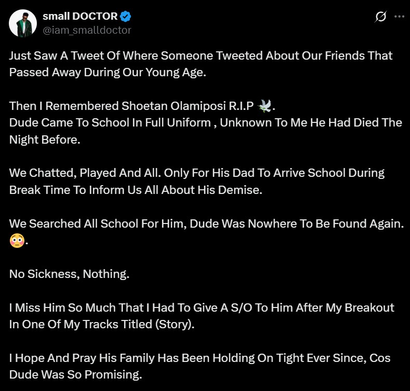
Task: Click small DOCTOR's profile avatar
Action: pyautogui.click(x=23, y=23)
